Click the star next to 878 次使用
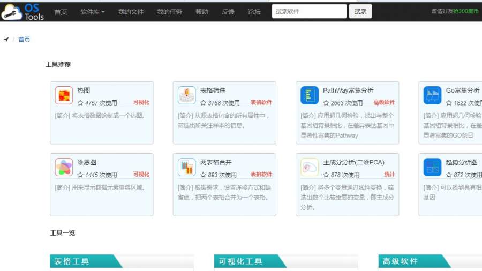This screenshot has height=271, width=482. tap(326, 175)
